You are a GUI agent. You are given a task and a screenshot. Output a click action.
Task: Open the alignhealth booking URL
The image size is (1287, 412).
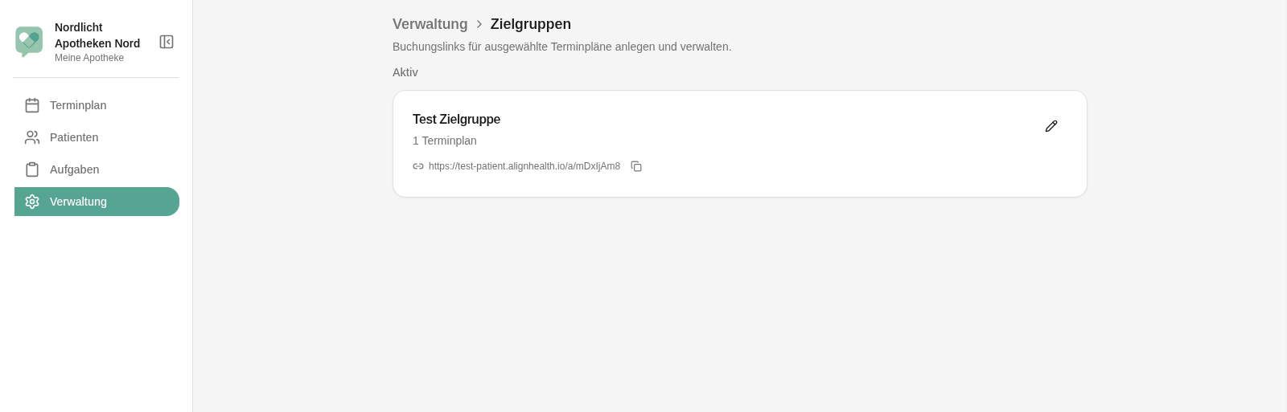524,166
